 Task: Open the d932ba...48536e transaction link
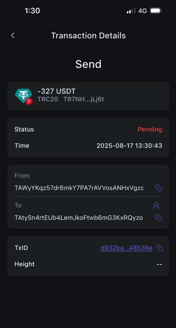[x=126, y=248]
